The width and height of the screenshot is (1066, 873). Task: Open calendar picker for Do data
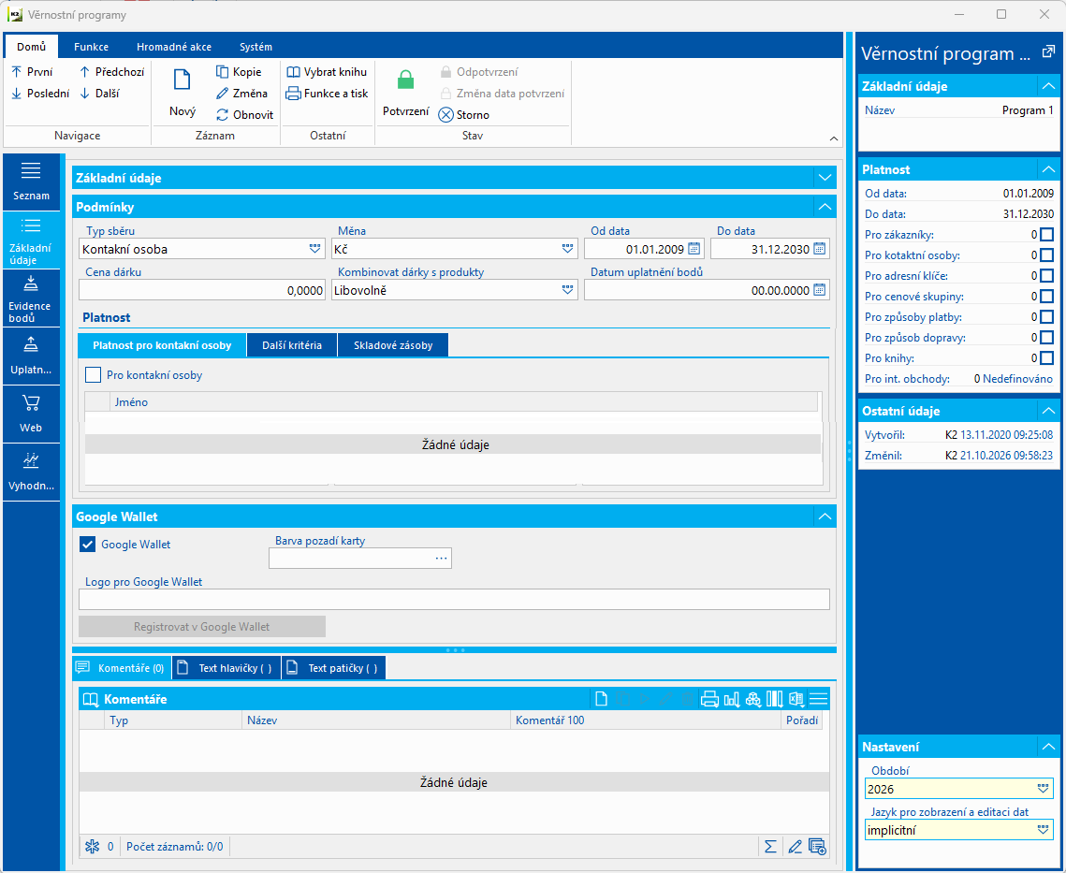pyautogui.click(x=820, y=249)
